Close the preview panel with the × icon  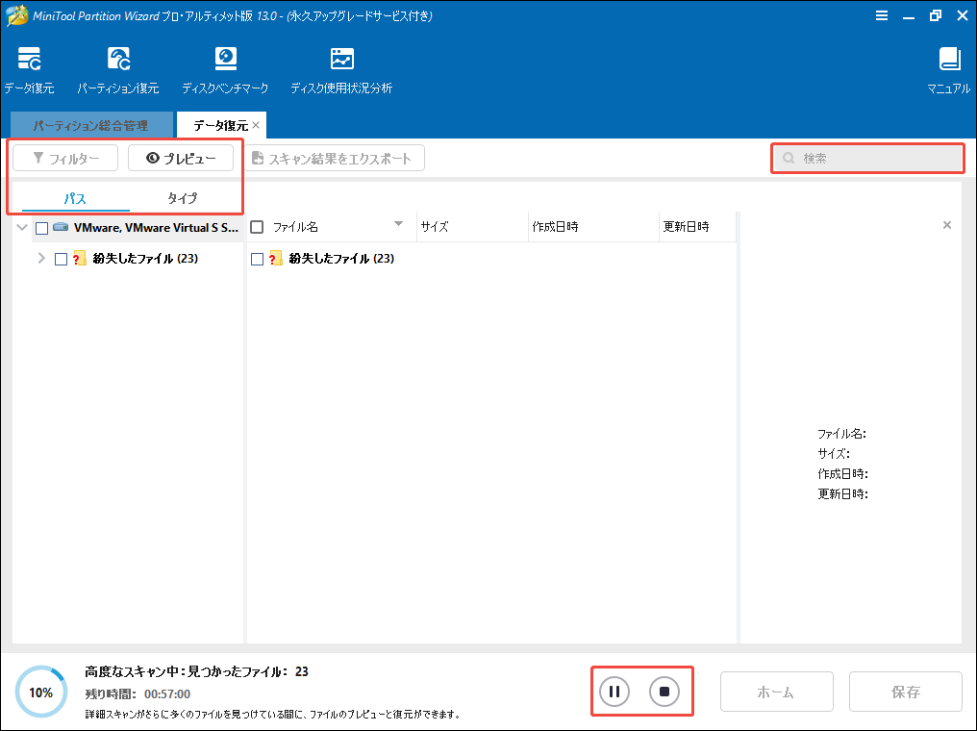click(x=945, y=222)
